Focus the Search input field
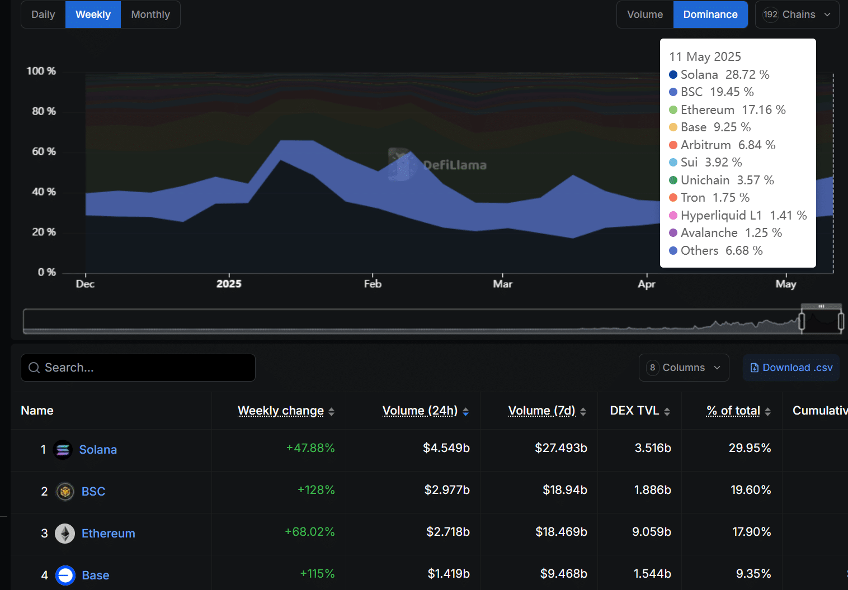 tap(138, 368)
